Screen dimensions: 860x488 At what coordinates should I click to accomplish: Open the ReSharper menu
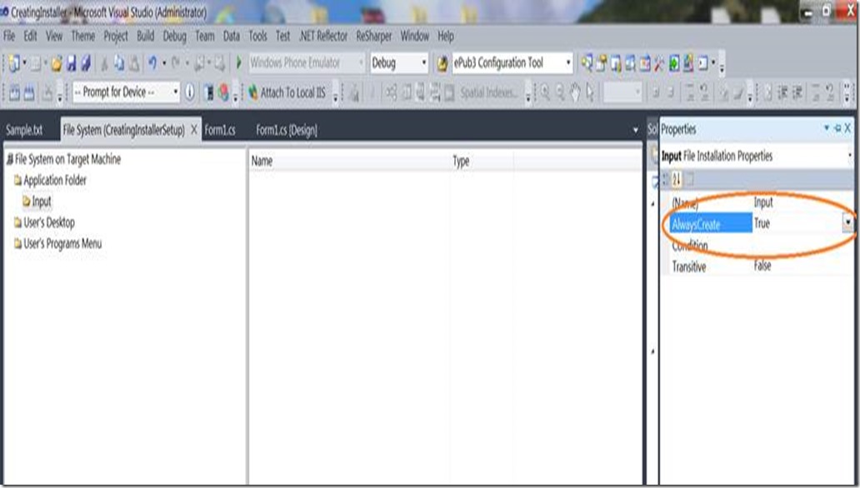[x=374, y=36]
